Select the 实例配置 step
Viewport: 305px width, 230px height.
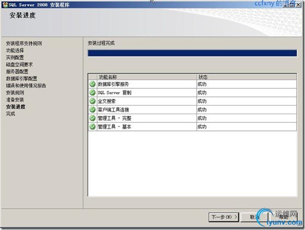15,57
